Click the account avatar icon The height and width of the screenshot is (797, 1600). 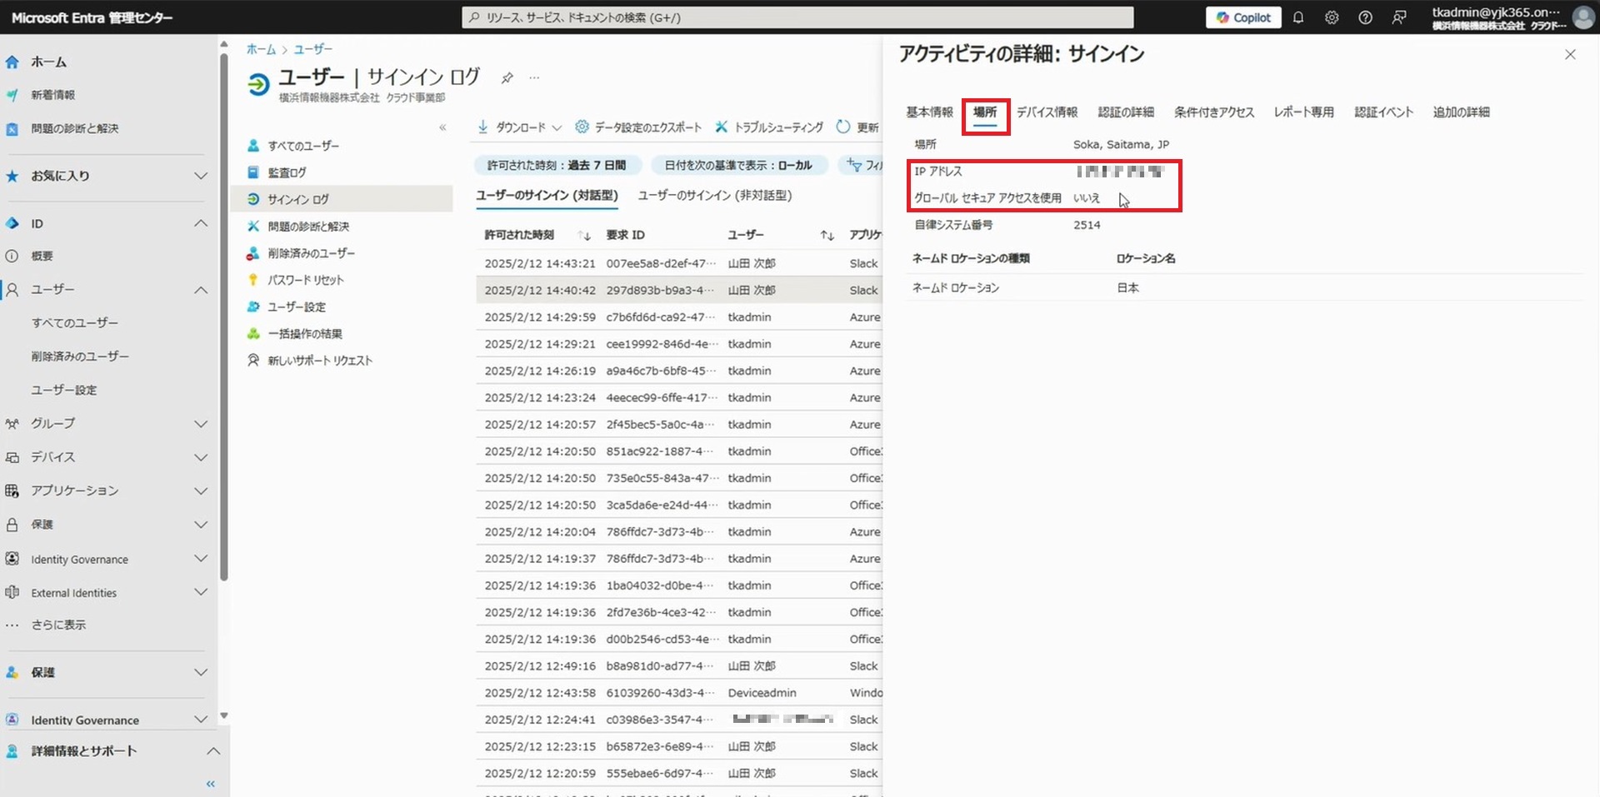tap(1583, 17)
